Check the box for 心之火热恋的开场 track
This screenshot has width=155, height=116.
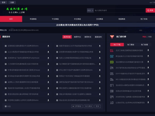click(x=6, y=52)
